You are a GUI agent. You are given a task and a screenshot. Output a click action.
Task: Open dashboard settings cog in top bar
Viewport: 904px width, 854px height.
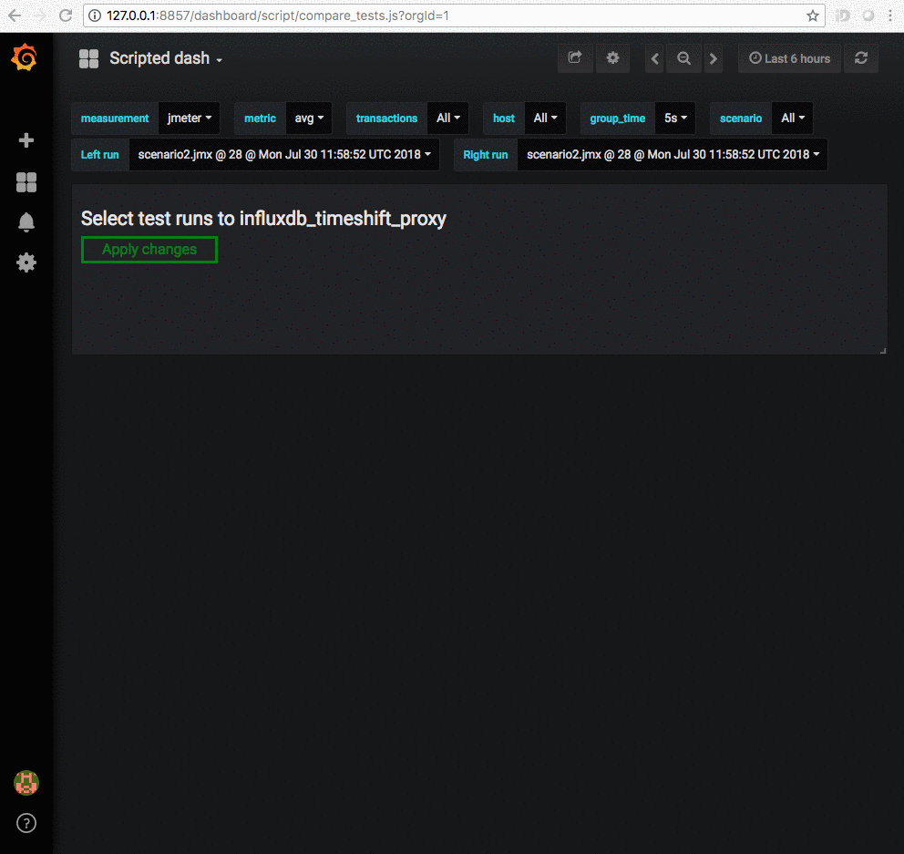click(x=612, y=58)
